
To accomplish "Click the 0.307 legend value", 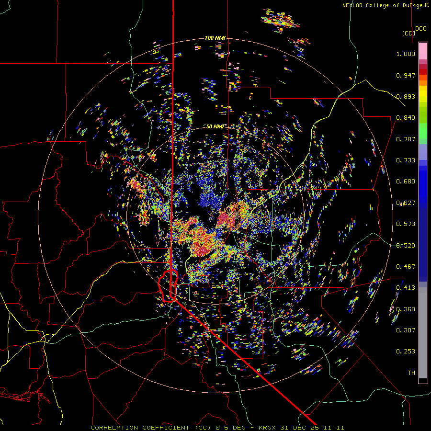I will (x=406, y=330).
